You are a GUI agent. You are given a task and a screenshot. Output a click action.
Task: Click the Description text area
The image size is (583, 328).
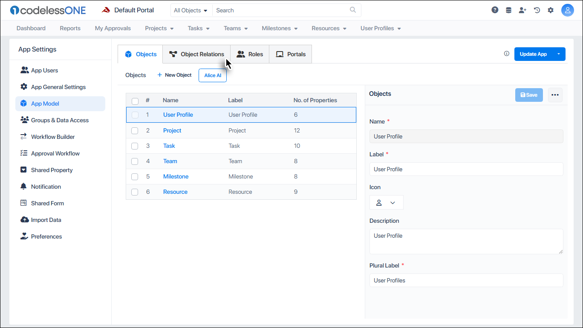point(466,242)
